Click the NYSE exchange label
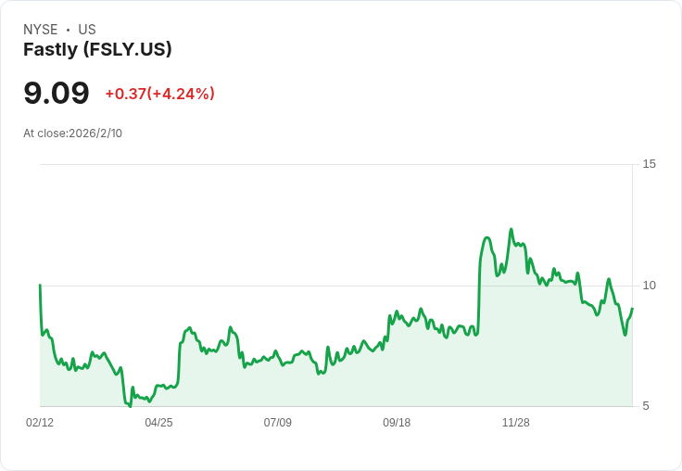The image size is (682, 471). pos(40,30)
